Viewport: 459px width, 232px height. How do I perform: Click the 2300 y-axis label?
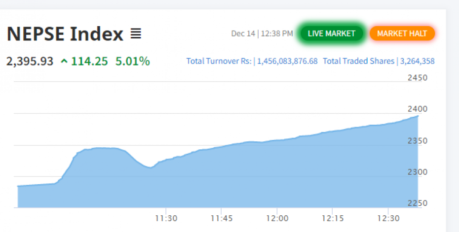coord(418,172)
